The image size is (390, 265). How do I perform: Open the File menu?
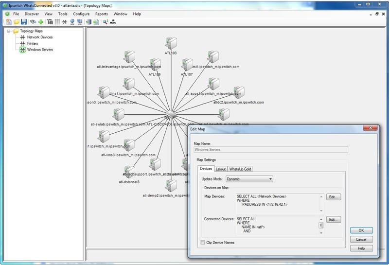click(x=16, y=14)
